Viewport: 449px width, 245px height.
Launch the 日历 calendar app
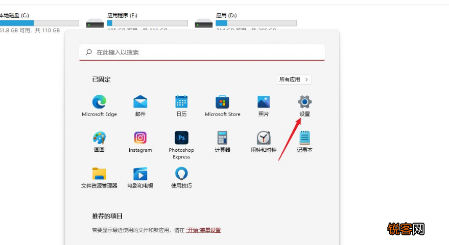181,105
